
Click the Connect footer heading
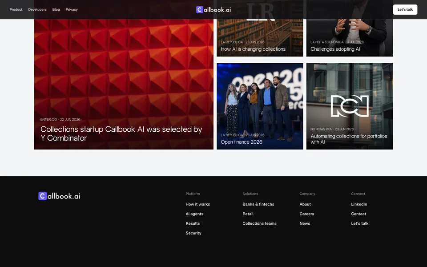click(358, 194)
